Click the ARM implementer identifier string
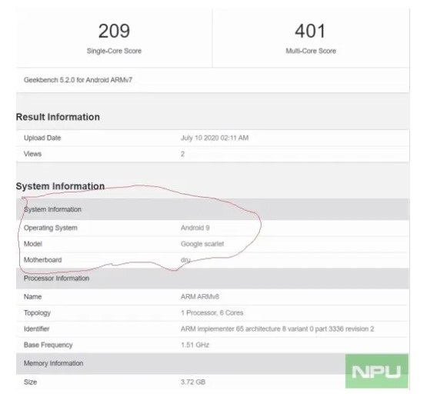The image size is (427, 394). click(x=277, y=329)
